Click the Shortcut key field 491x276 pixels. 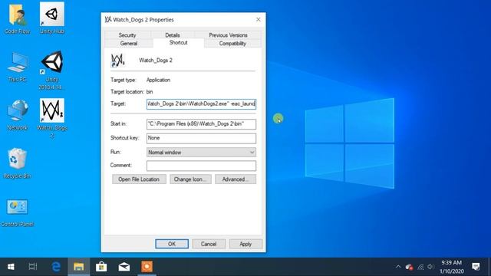pos(201,138)
